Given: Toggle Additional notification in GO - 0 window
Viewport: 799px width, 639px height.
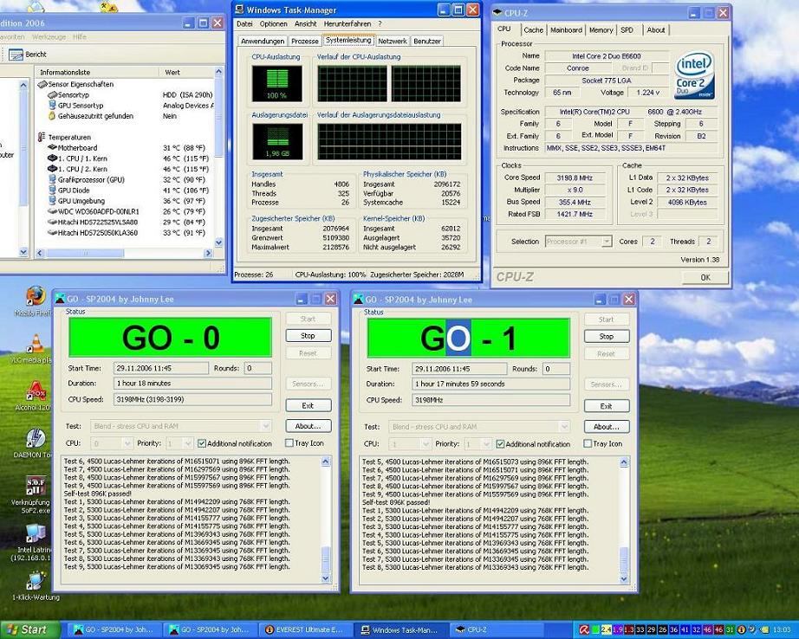Looking at the screenshot, I should [x=201, y=443].
